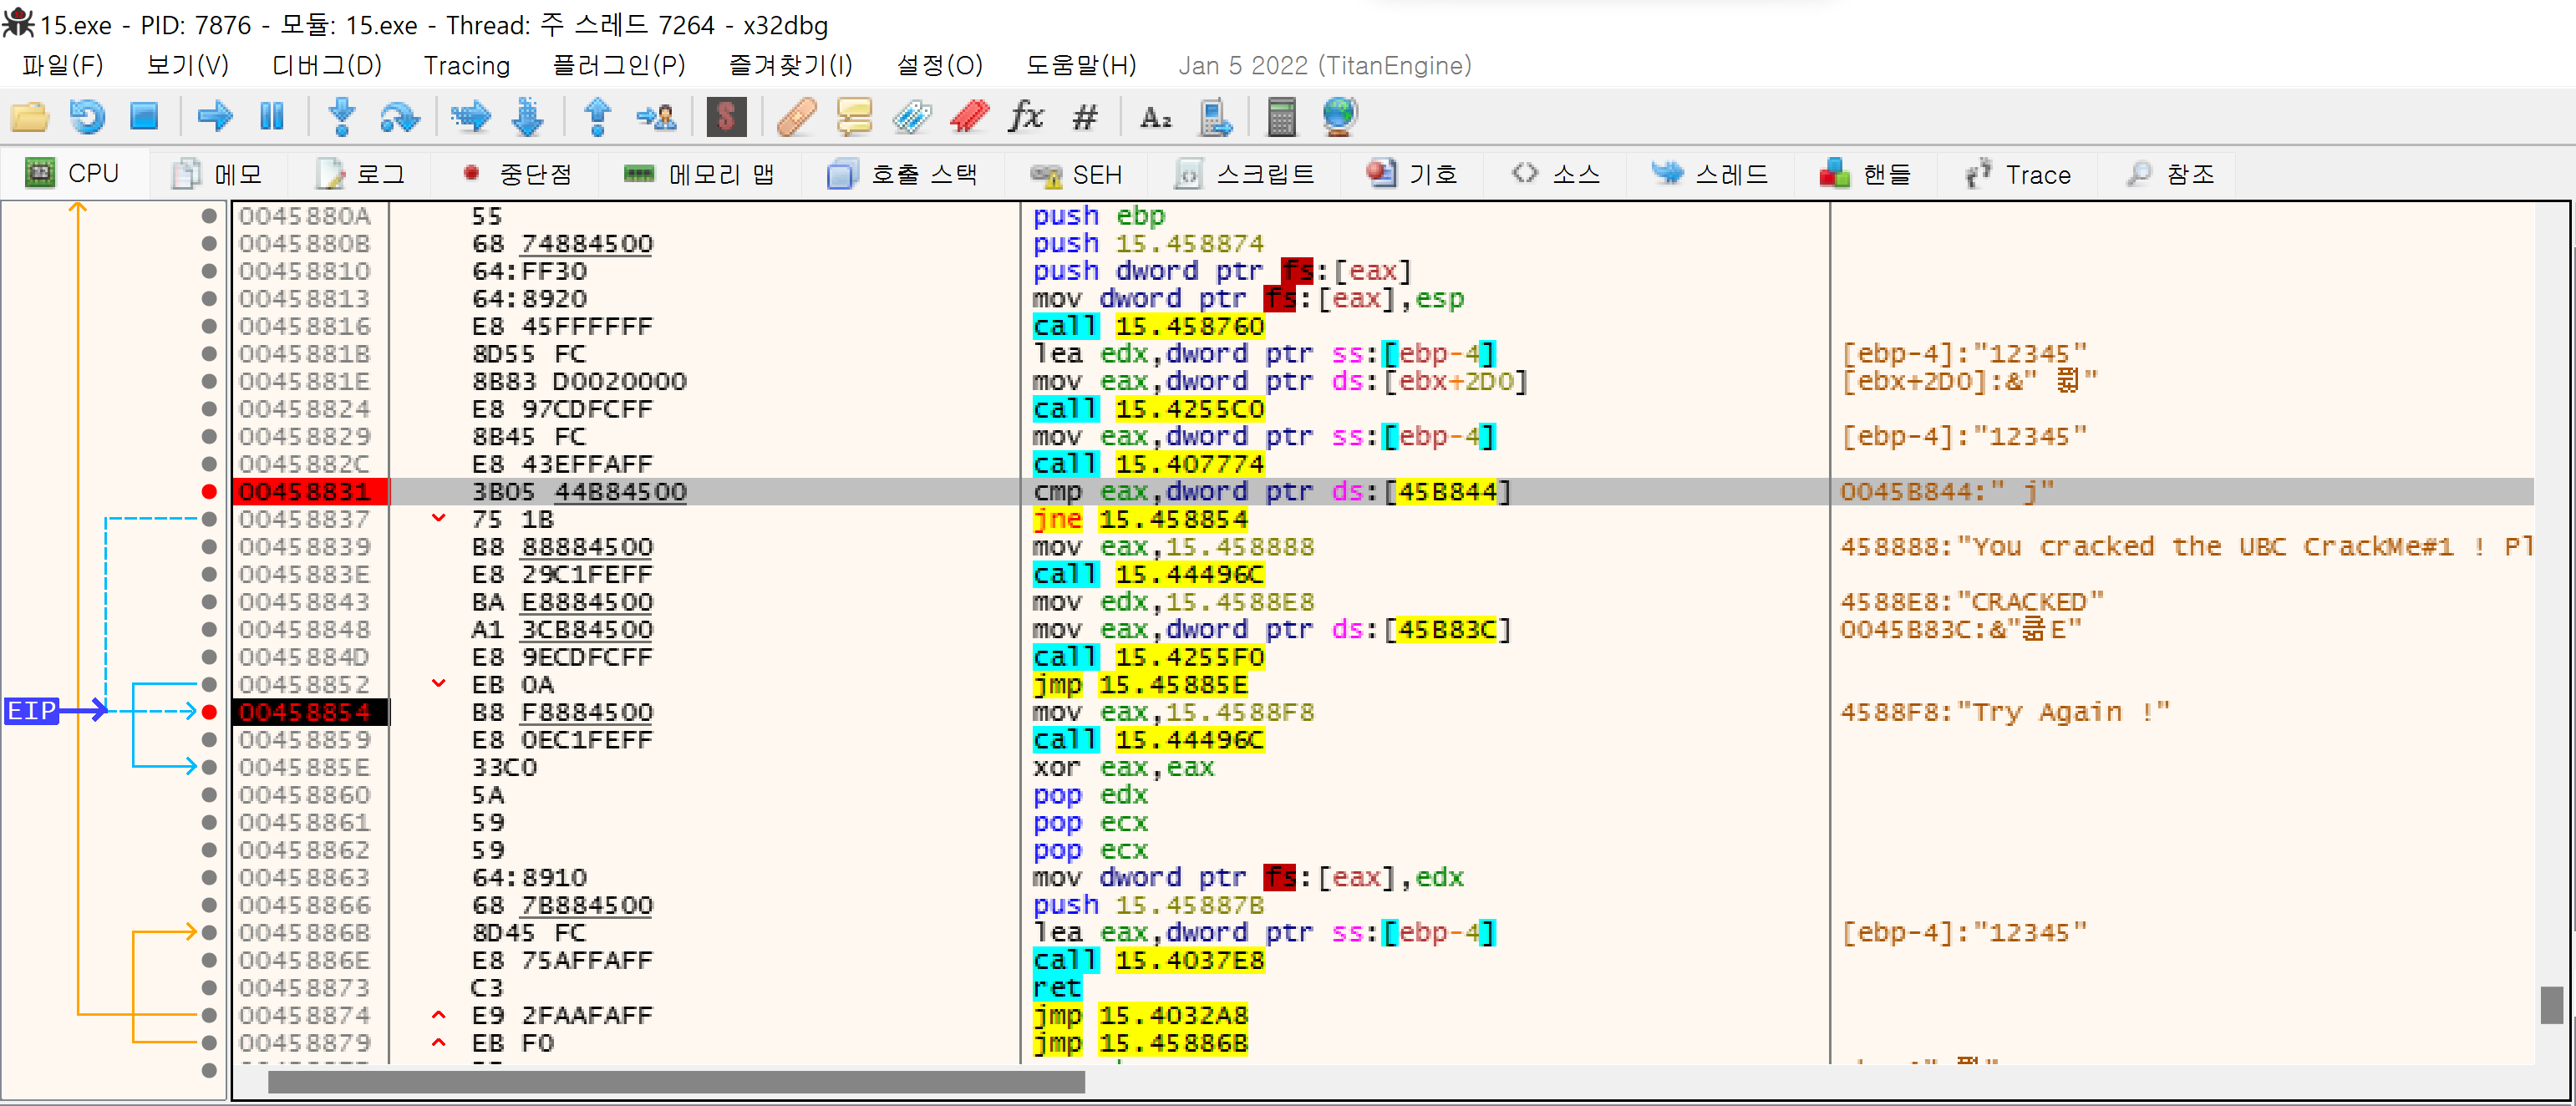Click the Trace Over icon
2576x1106 pixels.
528,117
